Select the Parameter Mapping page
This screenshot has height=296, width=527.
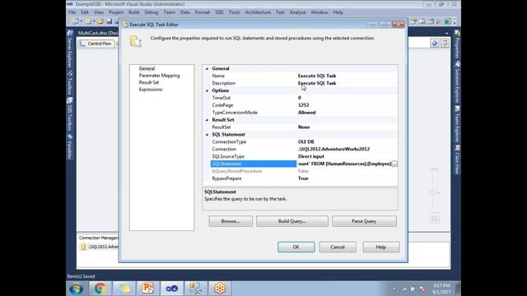click(159, 76)
